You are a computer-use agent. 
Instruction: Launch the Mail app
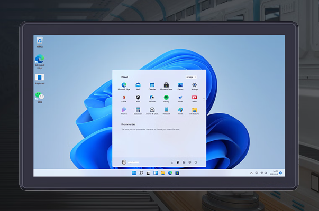coord(138,85)
